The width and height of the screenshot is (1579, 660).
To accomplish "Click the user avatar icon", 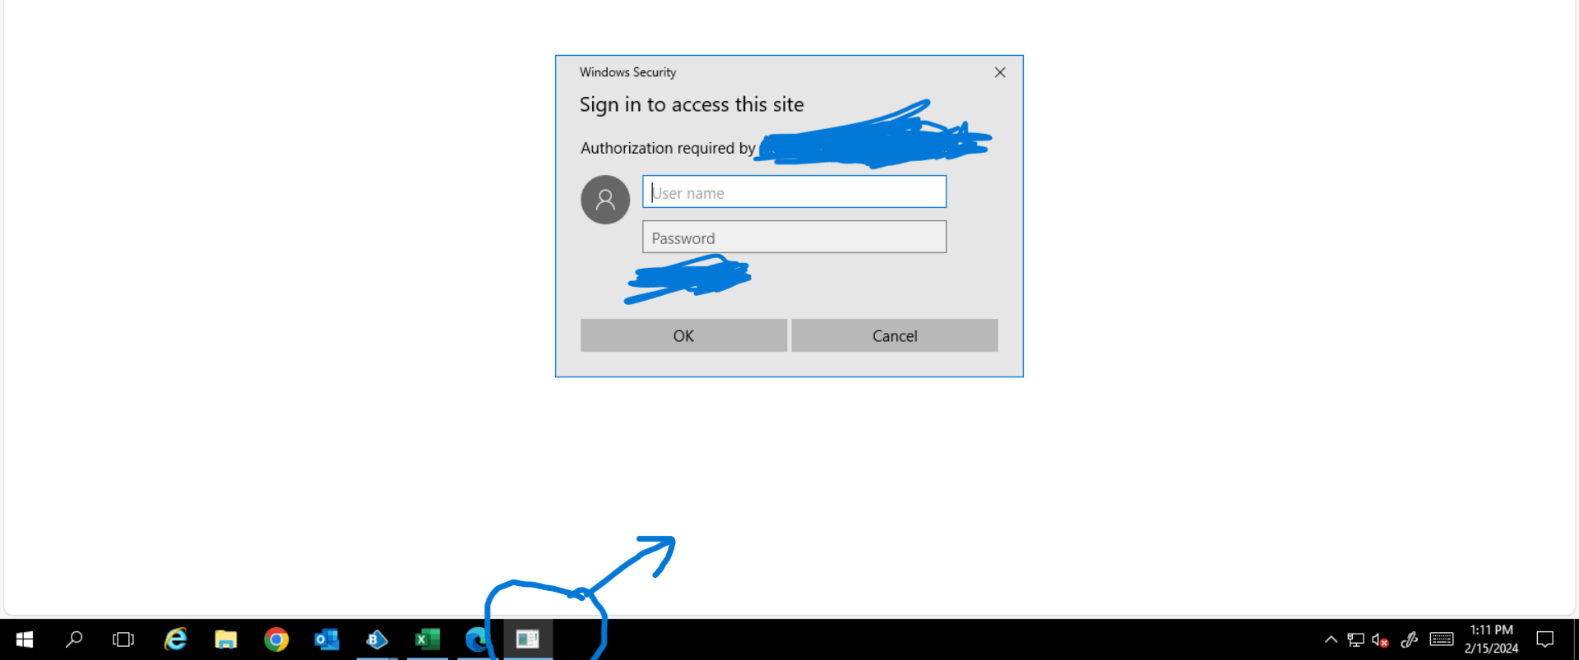I will click(x=605, y=200).
